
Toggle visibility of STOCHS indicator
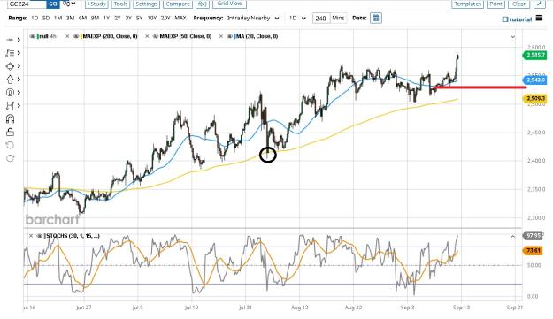tap(39, 236)
